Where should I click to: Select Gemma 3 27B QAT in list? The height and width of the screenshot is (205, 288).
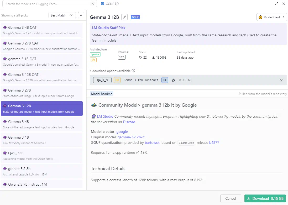pos(42,46)
